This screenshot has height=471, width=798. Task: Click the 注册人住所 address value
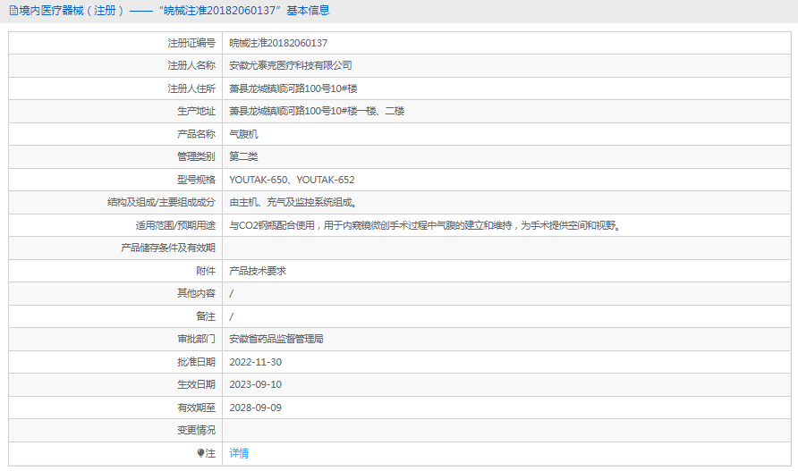293,88
